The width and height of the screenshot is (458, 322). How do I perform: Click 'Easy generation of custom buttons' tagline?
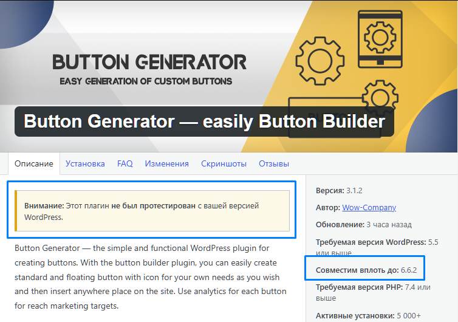coord(146,81)
